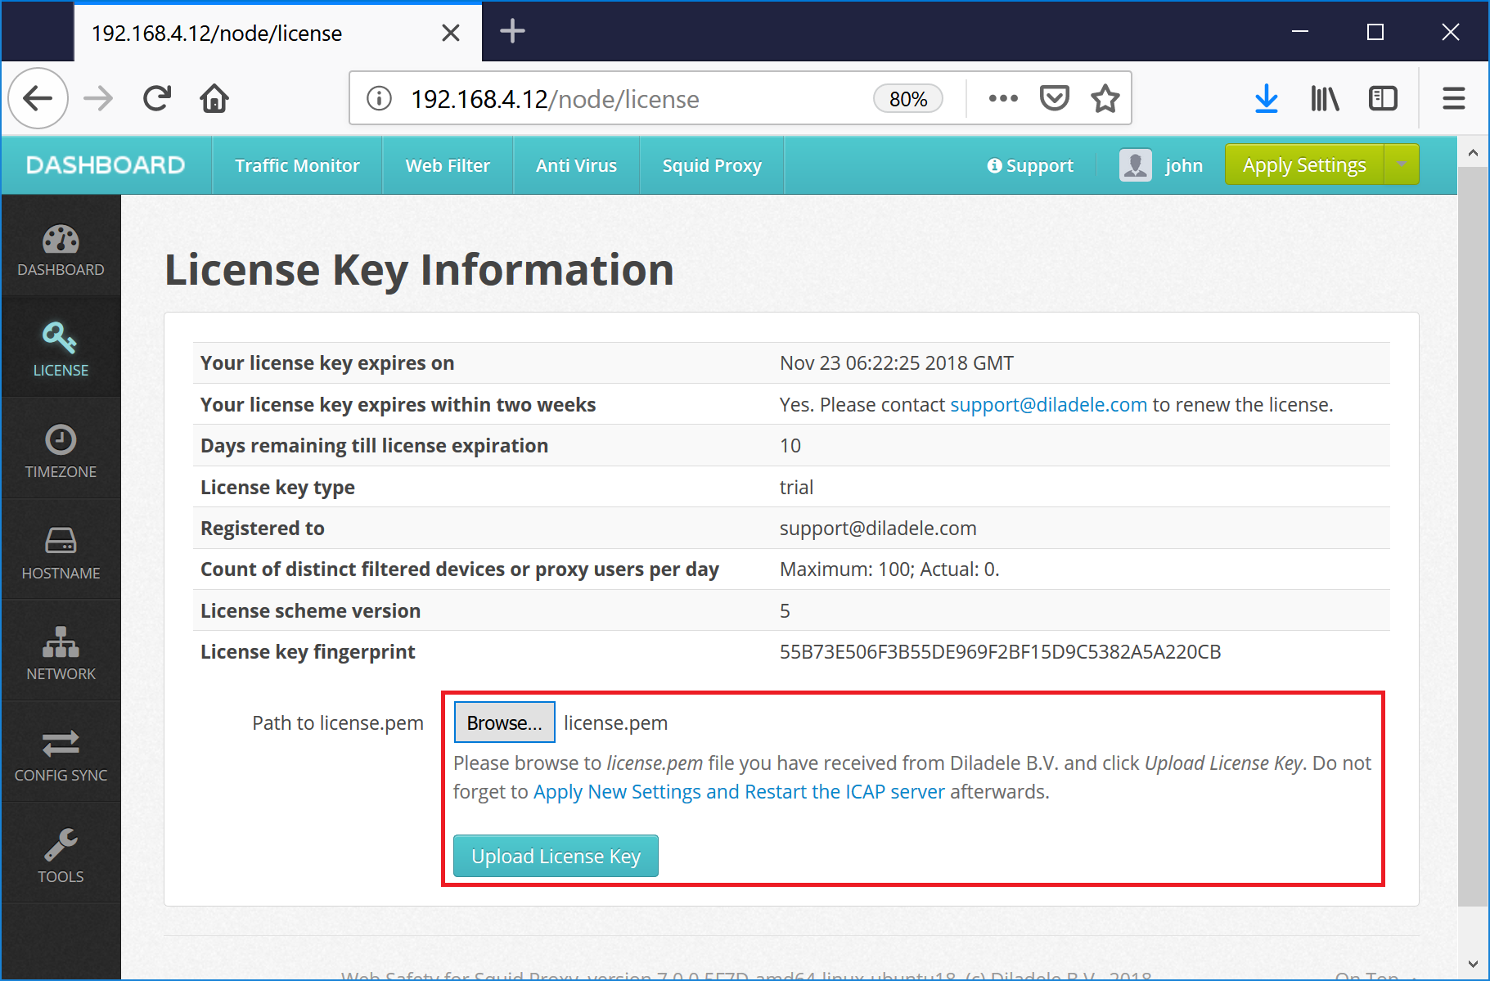1490x981 pixels.
Task: Show downloads progress arrow
Action: (x=1267, y=99)
